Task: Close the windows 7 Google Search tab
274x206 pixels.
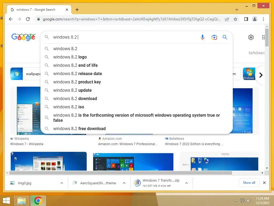Action: [67, 10]
